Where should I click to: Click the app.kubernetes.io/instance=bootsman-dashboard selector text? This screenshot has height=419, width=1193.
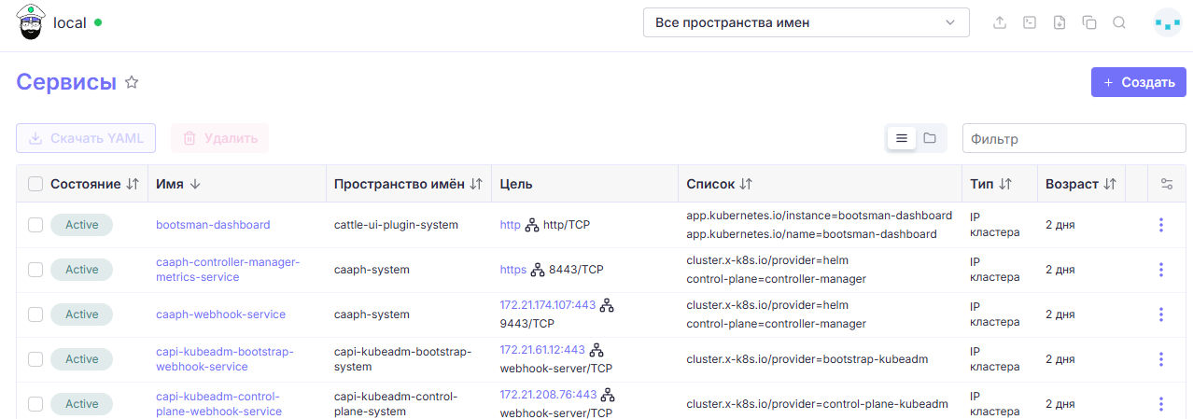click(820, 216)
